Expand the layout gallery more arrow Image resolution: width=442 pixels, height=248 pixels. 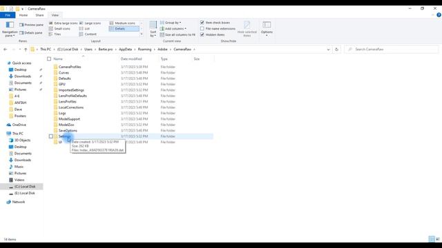click(142, 34)
